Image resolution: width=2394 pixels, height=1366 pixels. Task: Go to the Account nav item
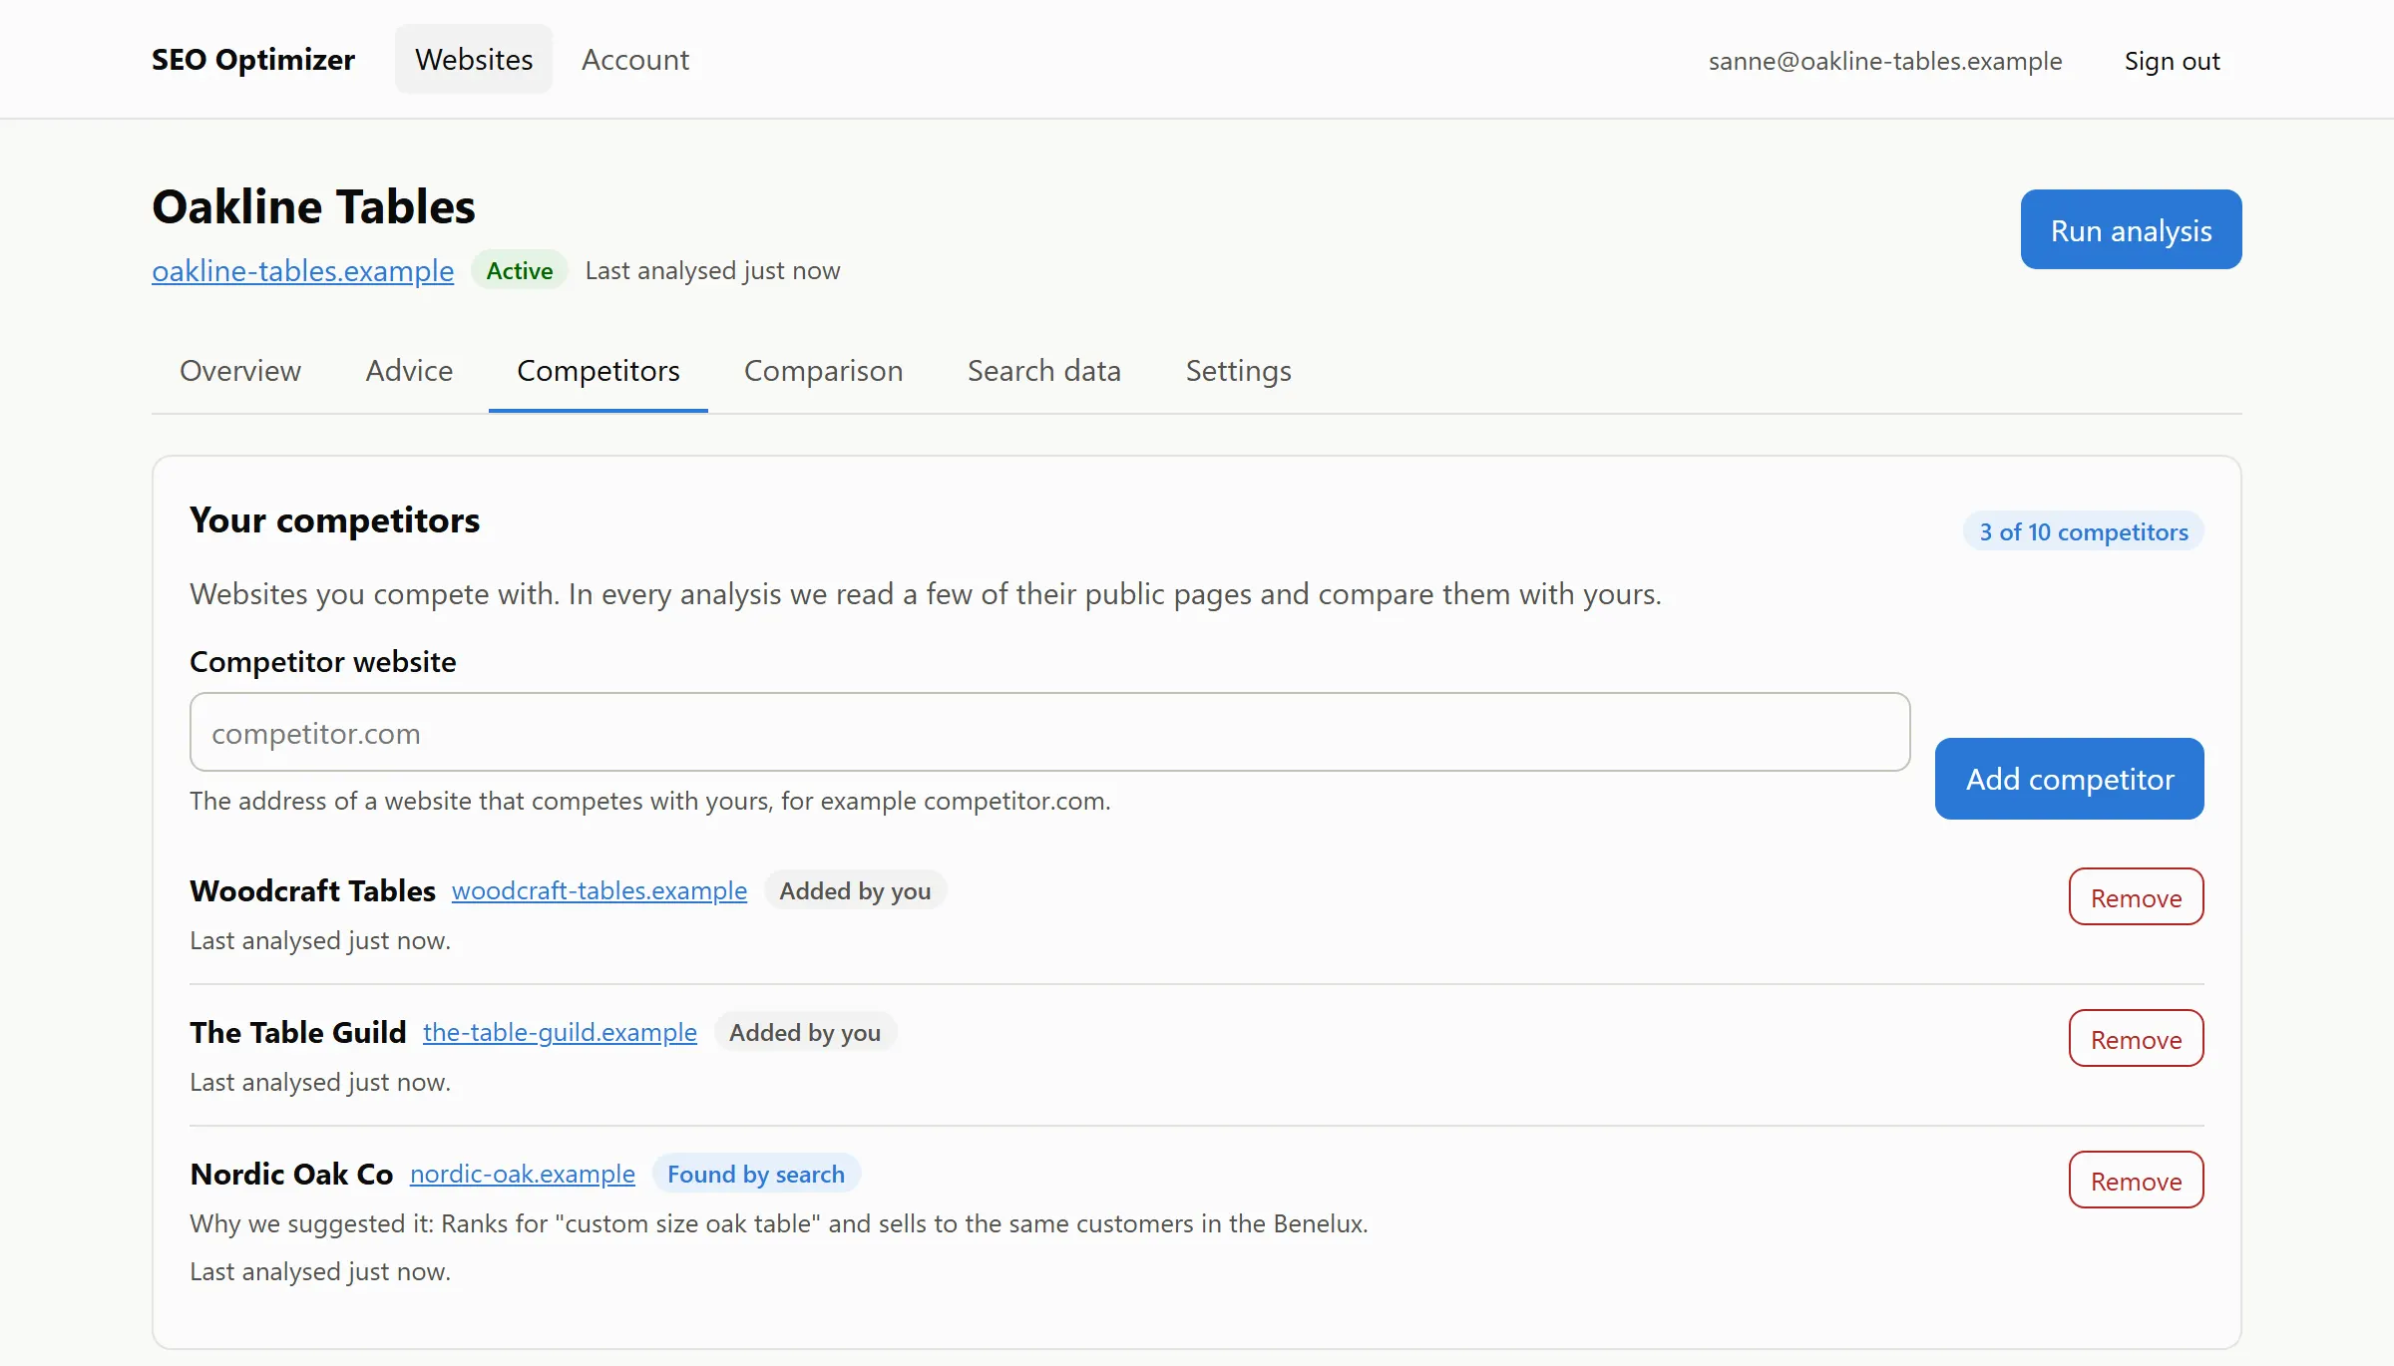635,60
